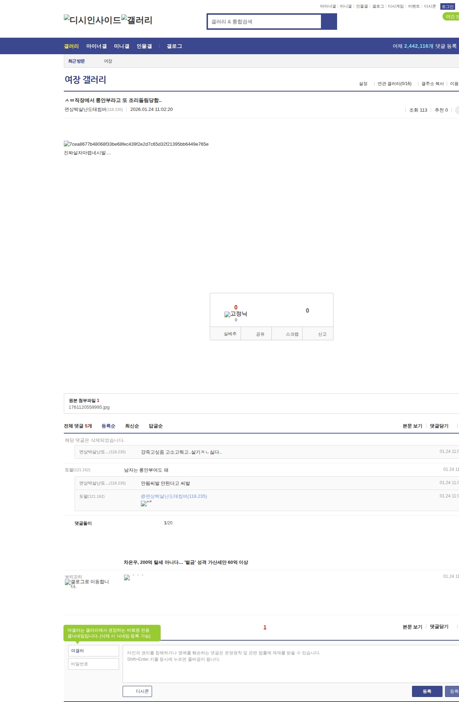Click the Gallery logo beside DCInside
This screenshot has height=702, width=459.
(137, 20)
